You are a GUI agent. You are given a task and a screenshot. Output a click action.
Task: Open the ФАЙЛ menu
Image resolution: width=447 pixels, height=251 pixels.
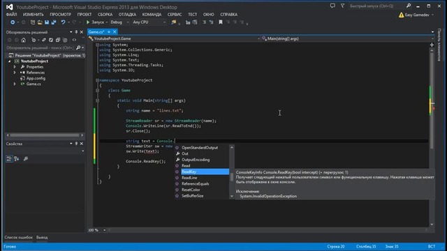pos(11,14)
